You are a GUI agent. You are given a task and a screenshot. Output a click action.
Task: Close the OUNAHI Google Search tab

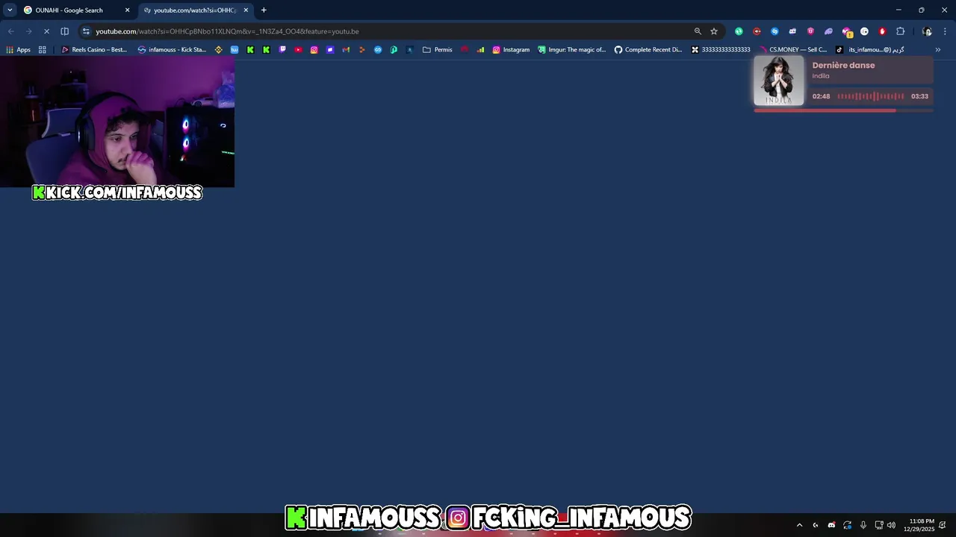127,10
